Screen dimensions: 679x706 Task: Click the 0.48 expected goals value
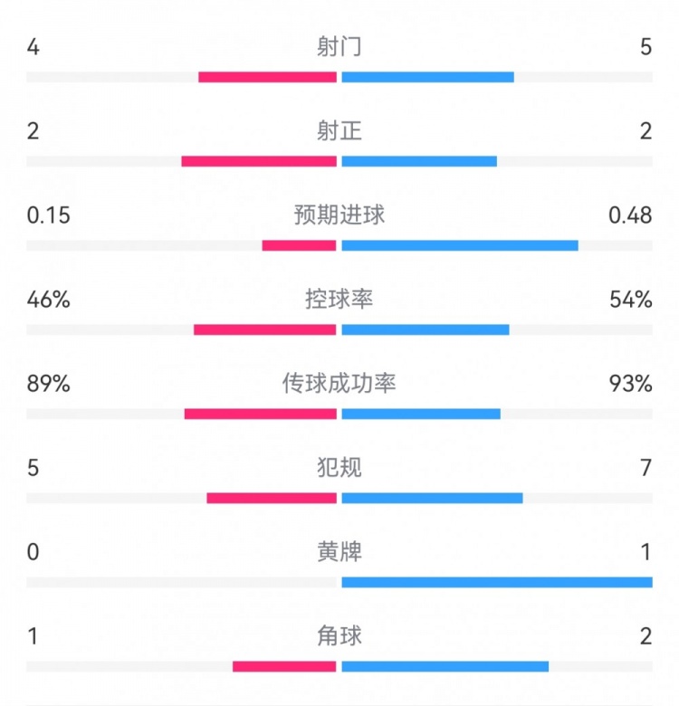631,215
